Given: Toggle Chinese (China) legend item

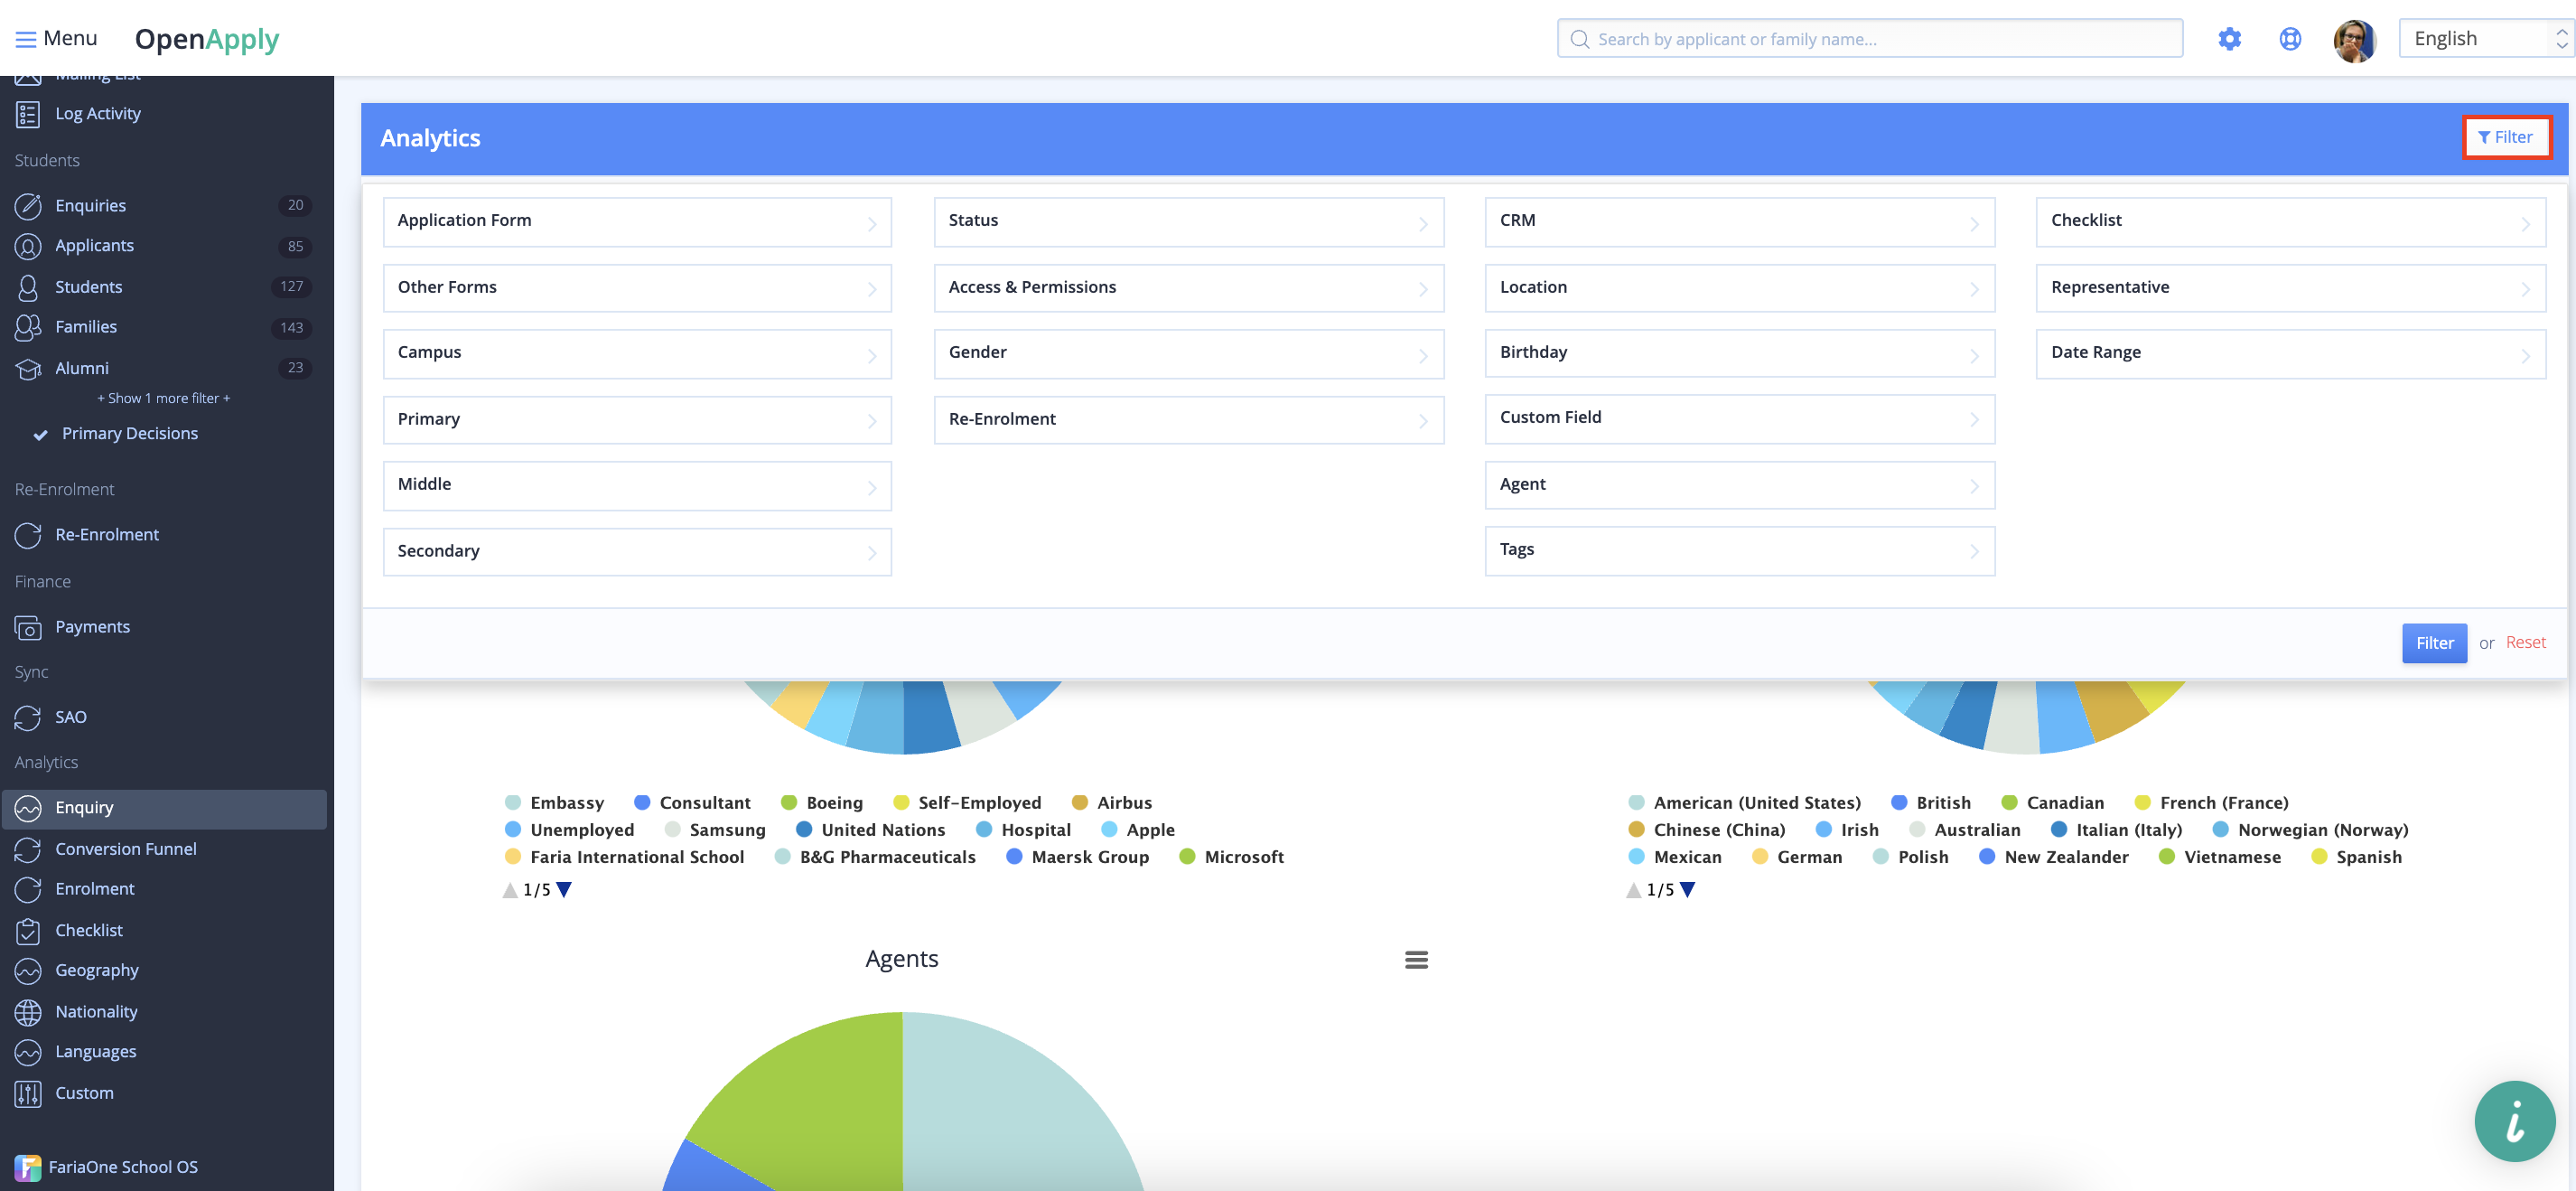Looking at the screenshot, I should (x=1707, y=830).
